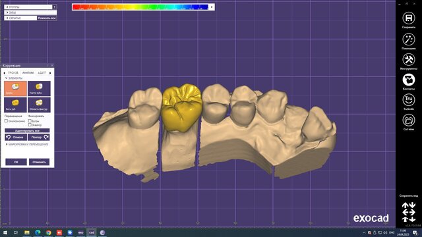Select the yellow crown on the model
The height and width of the screenshot is (237, 422).
[x=182, y=107]
